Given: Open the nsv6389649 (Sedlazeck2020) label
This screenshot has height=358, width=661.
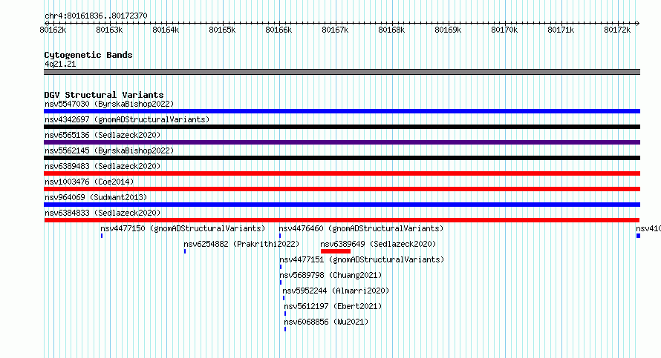Looking at the screenshot, I should click(x=378, y=244).
